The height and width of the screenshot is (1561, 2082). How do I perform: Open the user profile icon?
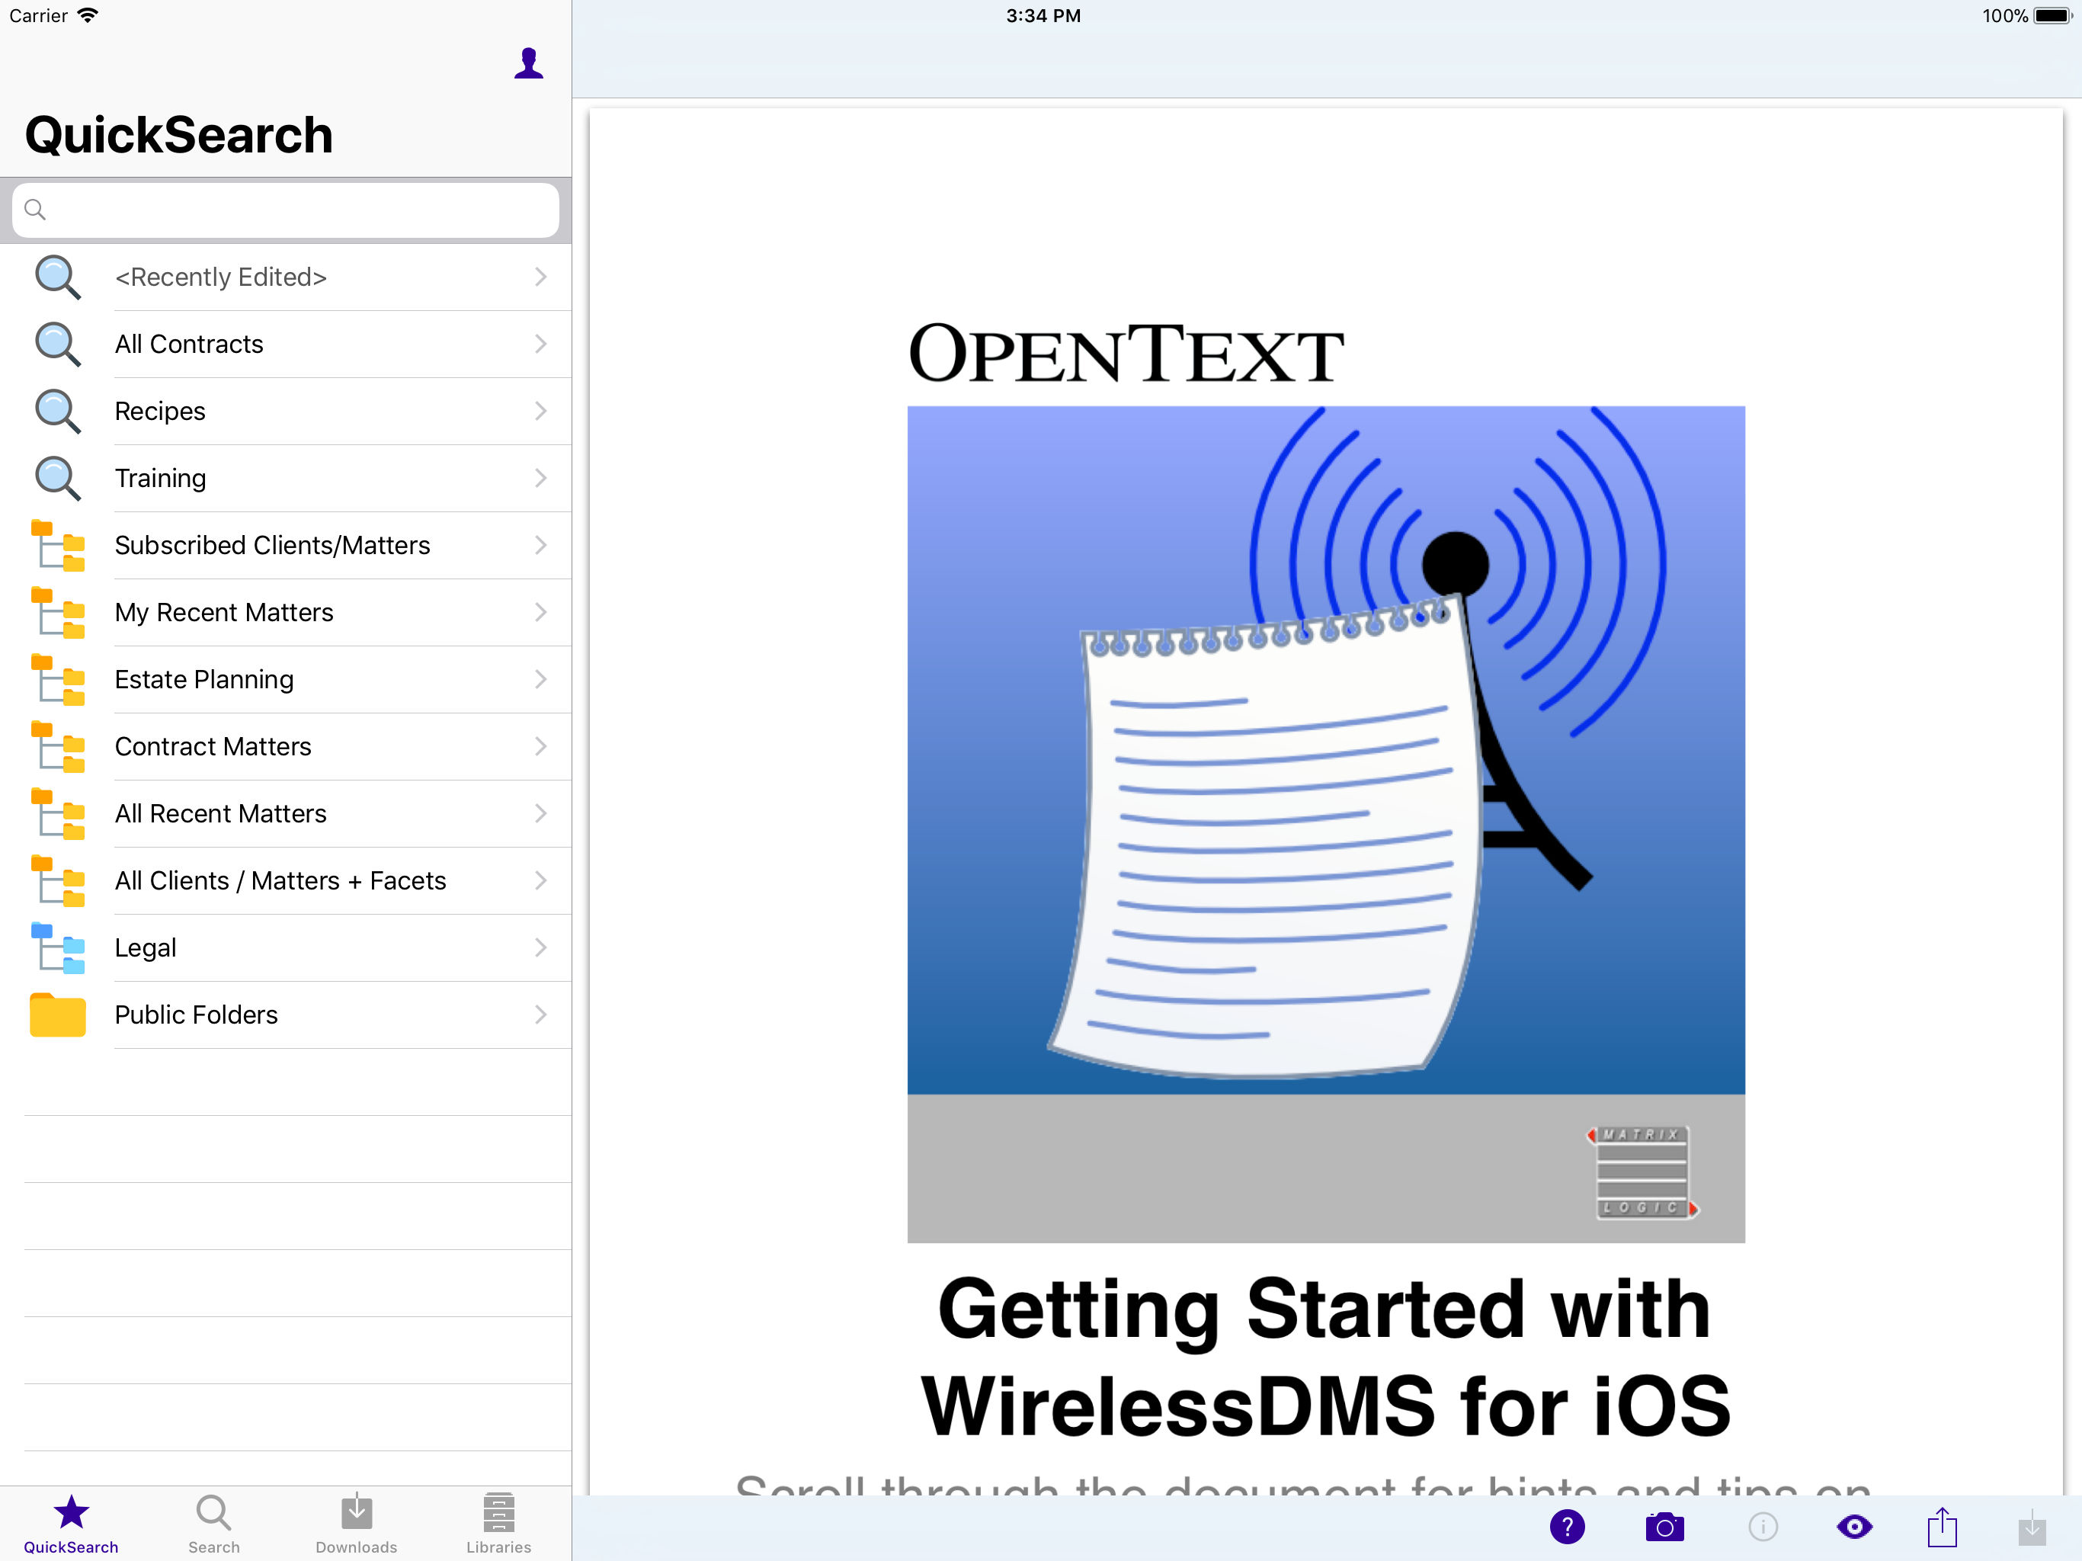point(528,63)
